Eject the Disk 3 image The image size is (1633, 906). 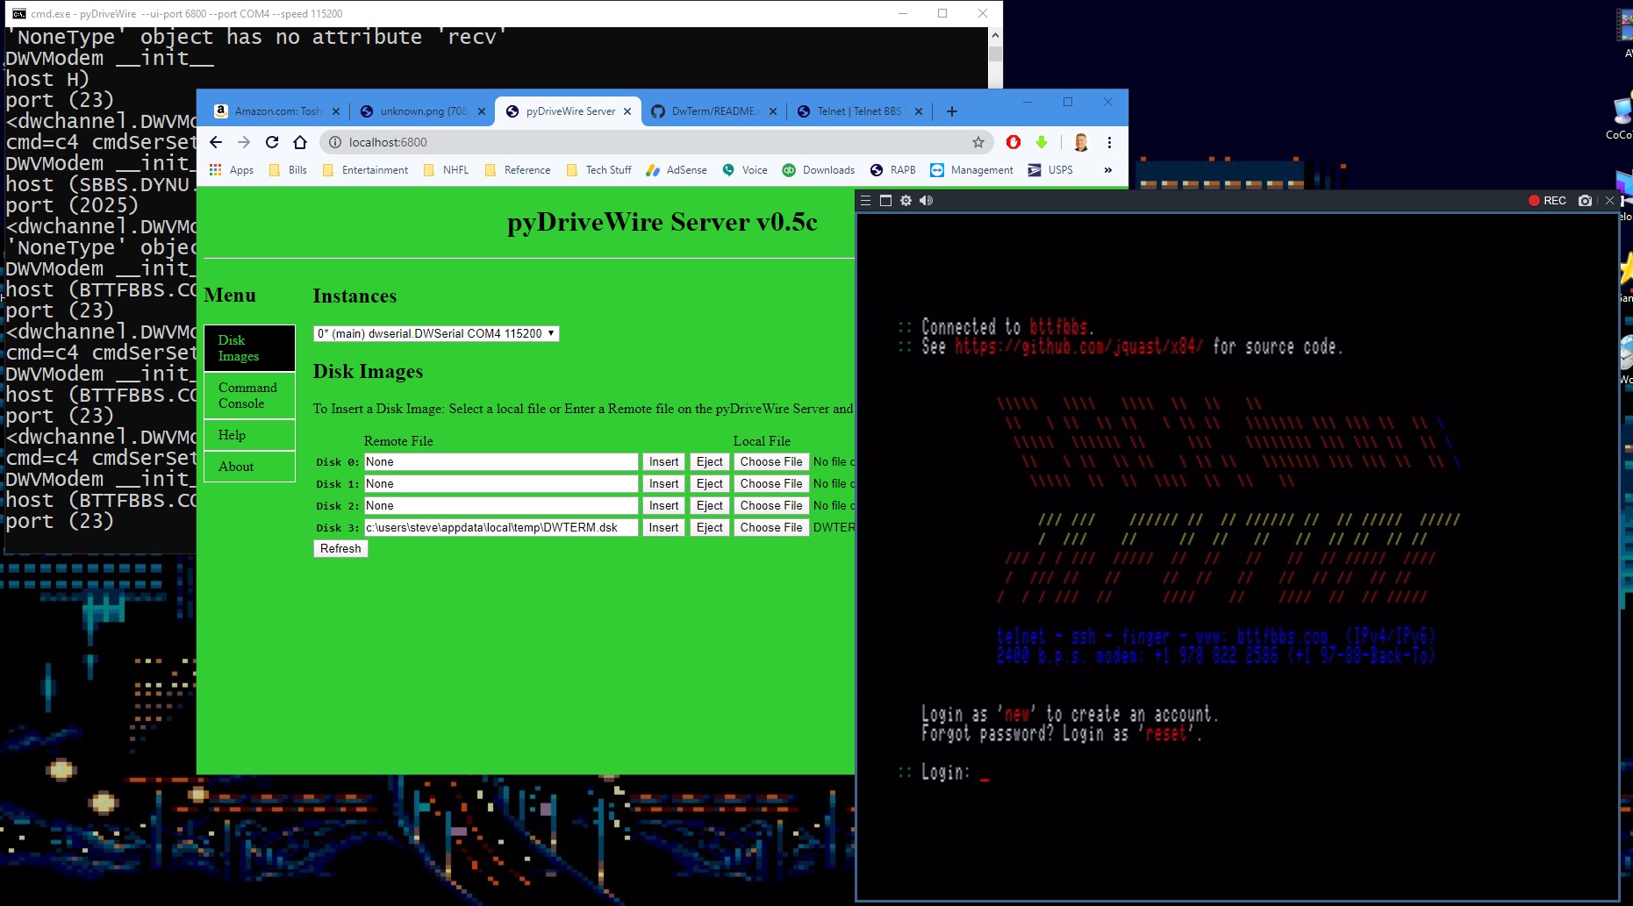[709, 528]
